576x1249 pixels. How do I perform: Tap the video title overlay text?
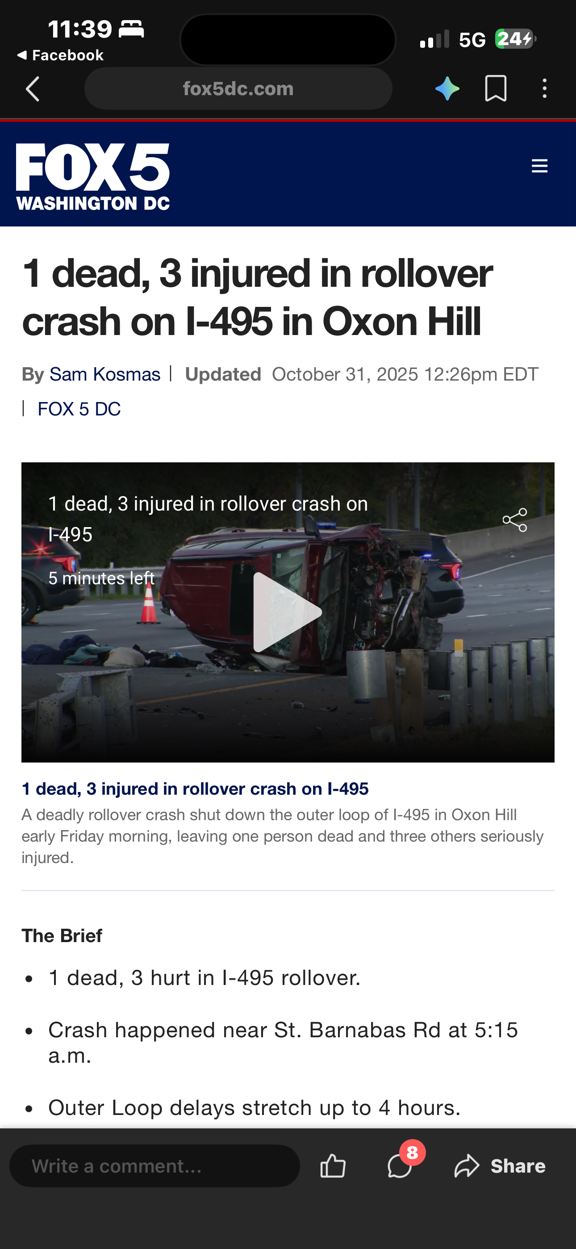208,519
